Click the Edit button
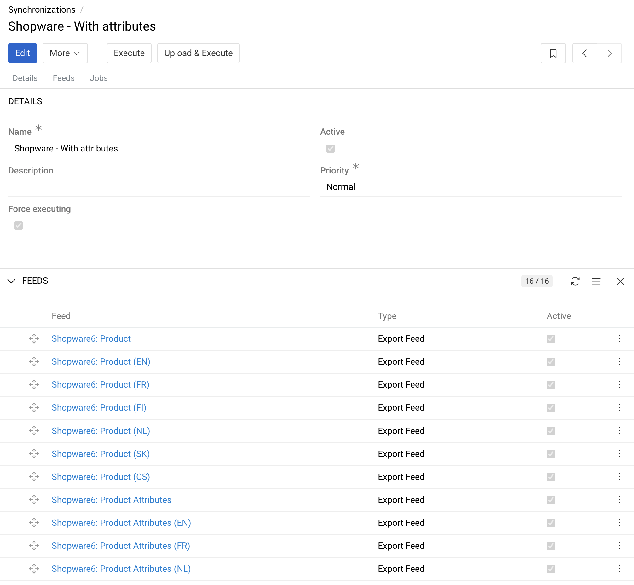 click(x=22, y=53)
